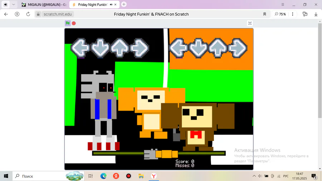The width and height of the screenshot is (322, 181).
Task: Open the clock and date 18:47
Action: click(299, 176)
